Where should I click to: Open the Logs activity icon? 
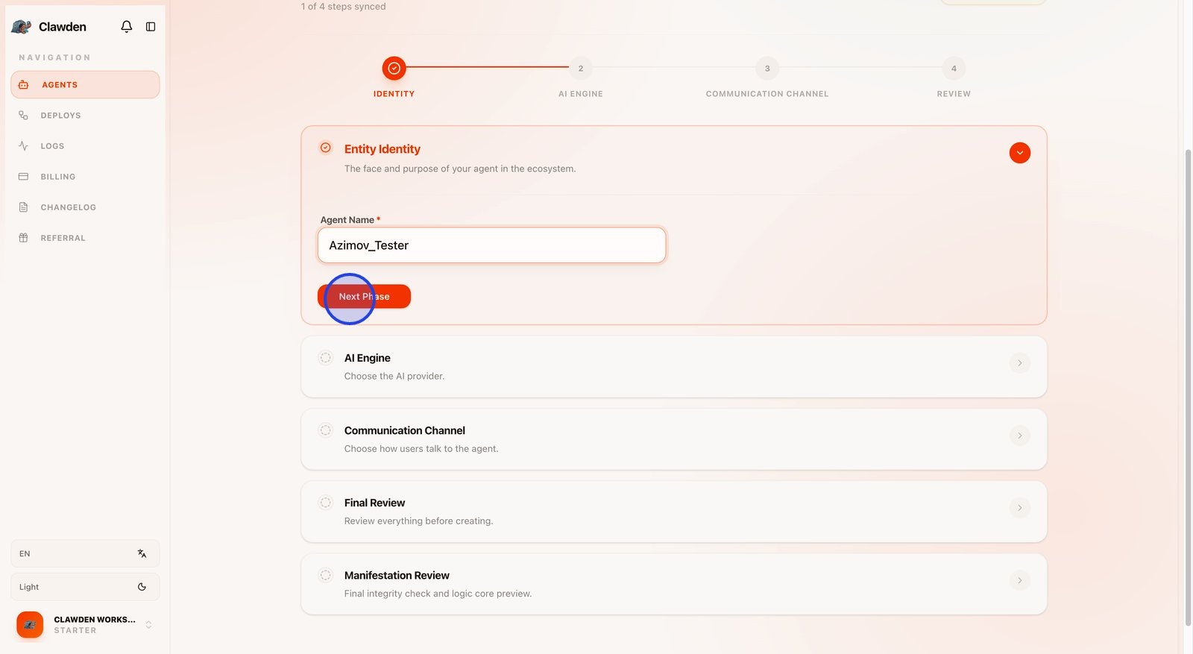click(x=23, y=146)
